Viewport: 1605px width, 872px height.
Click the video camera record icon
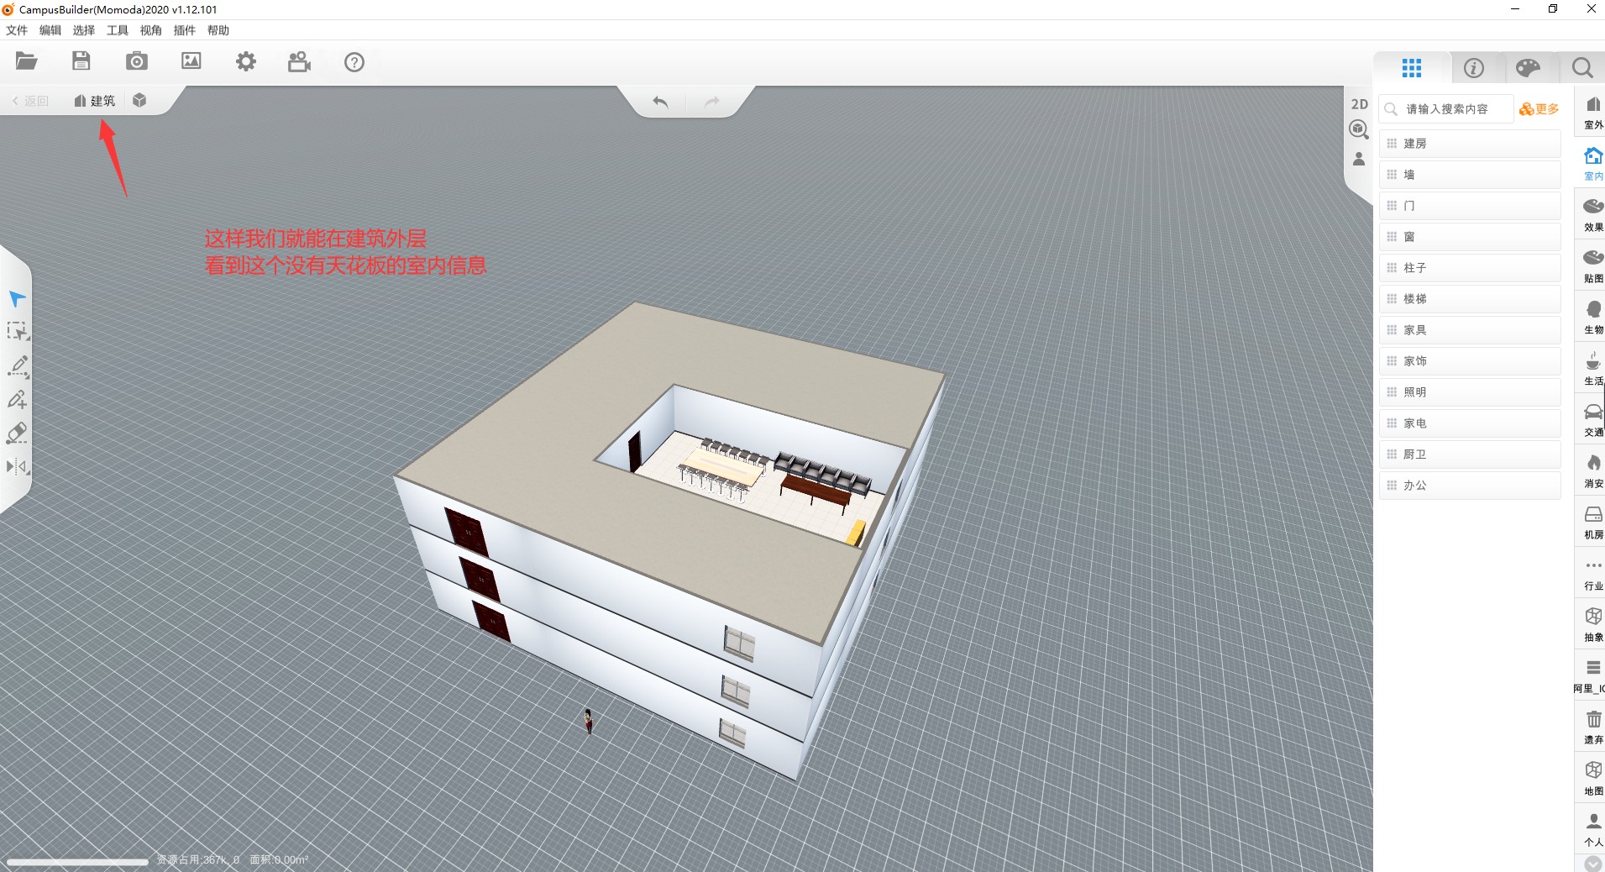pyautogui.click(x=300, y=61)
